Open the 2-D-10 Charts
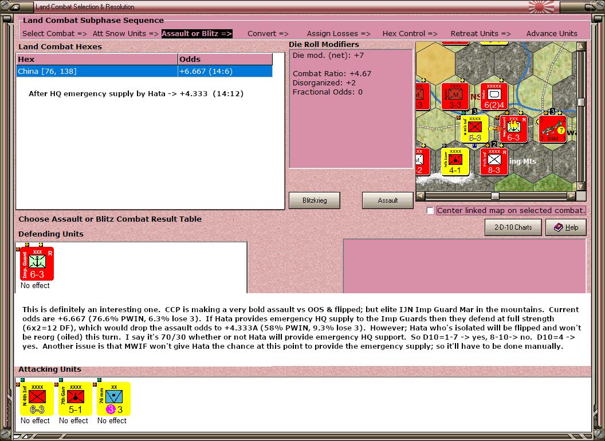The width and height of the screenshot is (605, 441). [x=513, y=227]
